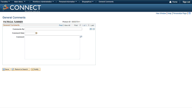Click the General Comments page heading

(x=14, y=17)
